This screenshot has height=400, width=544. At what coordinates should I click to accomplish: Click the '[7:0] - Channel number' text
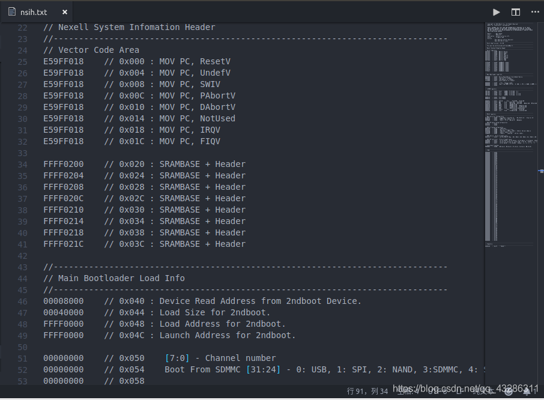pos(220,359)
